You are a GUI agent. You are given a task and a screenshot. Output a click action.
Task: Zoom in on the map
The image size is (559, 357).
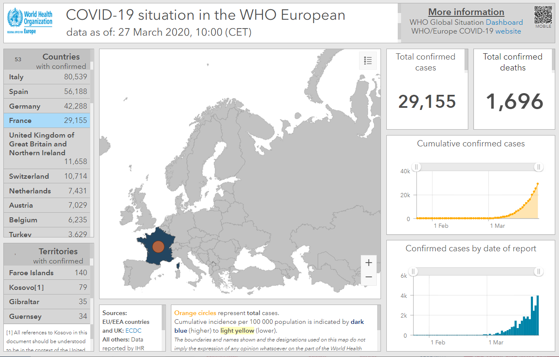pos(368,263)
